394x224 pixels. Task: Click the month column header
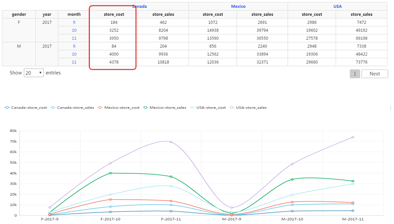[x=74, y=14]
